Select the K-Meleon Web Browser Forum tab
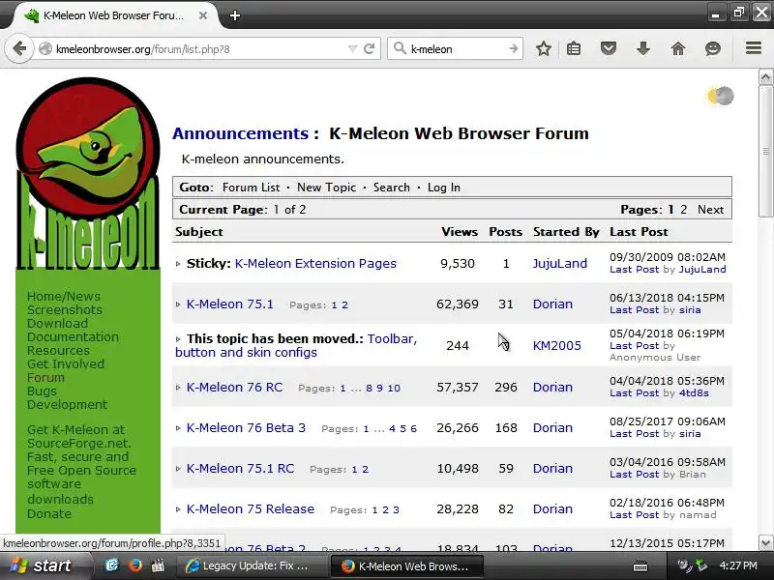This screenshot has height=580, width=774. 114,15
